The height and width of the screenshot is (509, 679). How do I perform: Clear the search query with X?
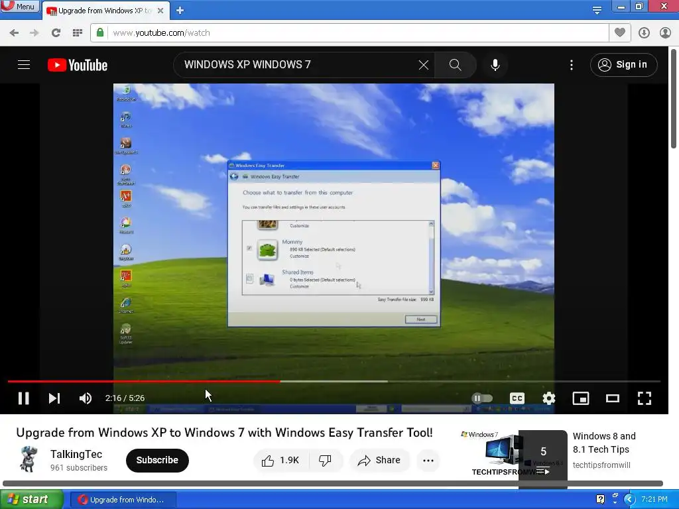(x=424, y=65)
